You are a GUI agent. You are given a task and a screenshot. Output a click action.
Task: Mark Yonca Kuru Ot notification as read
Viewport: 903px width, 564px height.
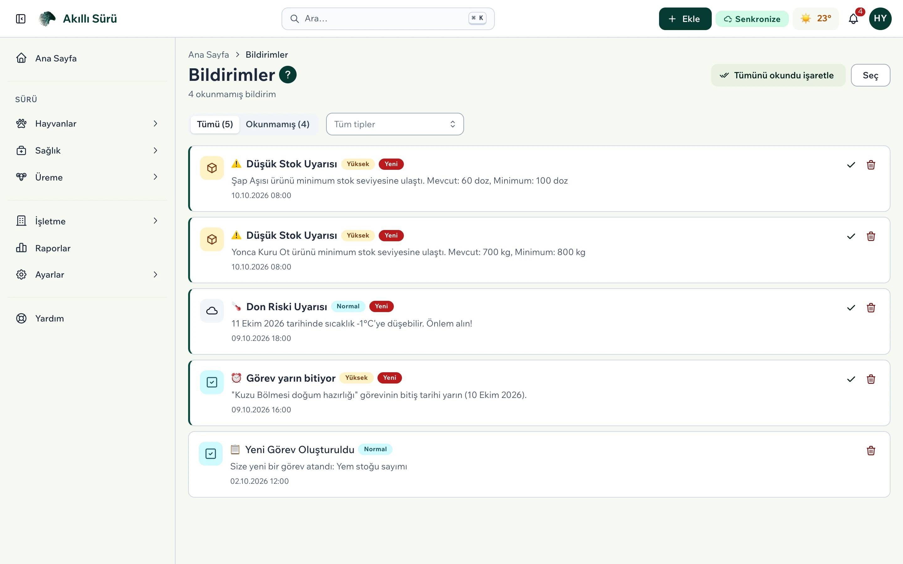coord(851,237)
